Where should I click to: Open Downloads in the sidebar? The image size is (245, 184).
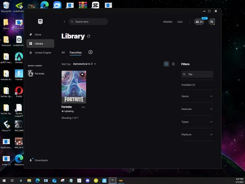click(39, 160)
